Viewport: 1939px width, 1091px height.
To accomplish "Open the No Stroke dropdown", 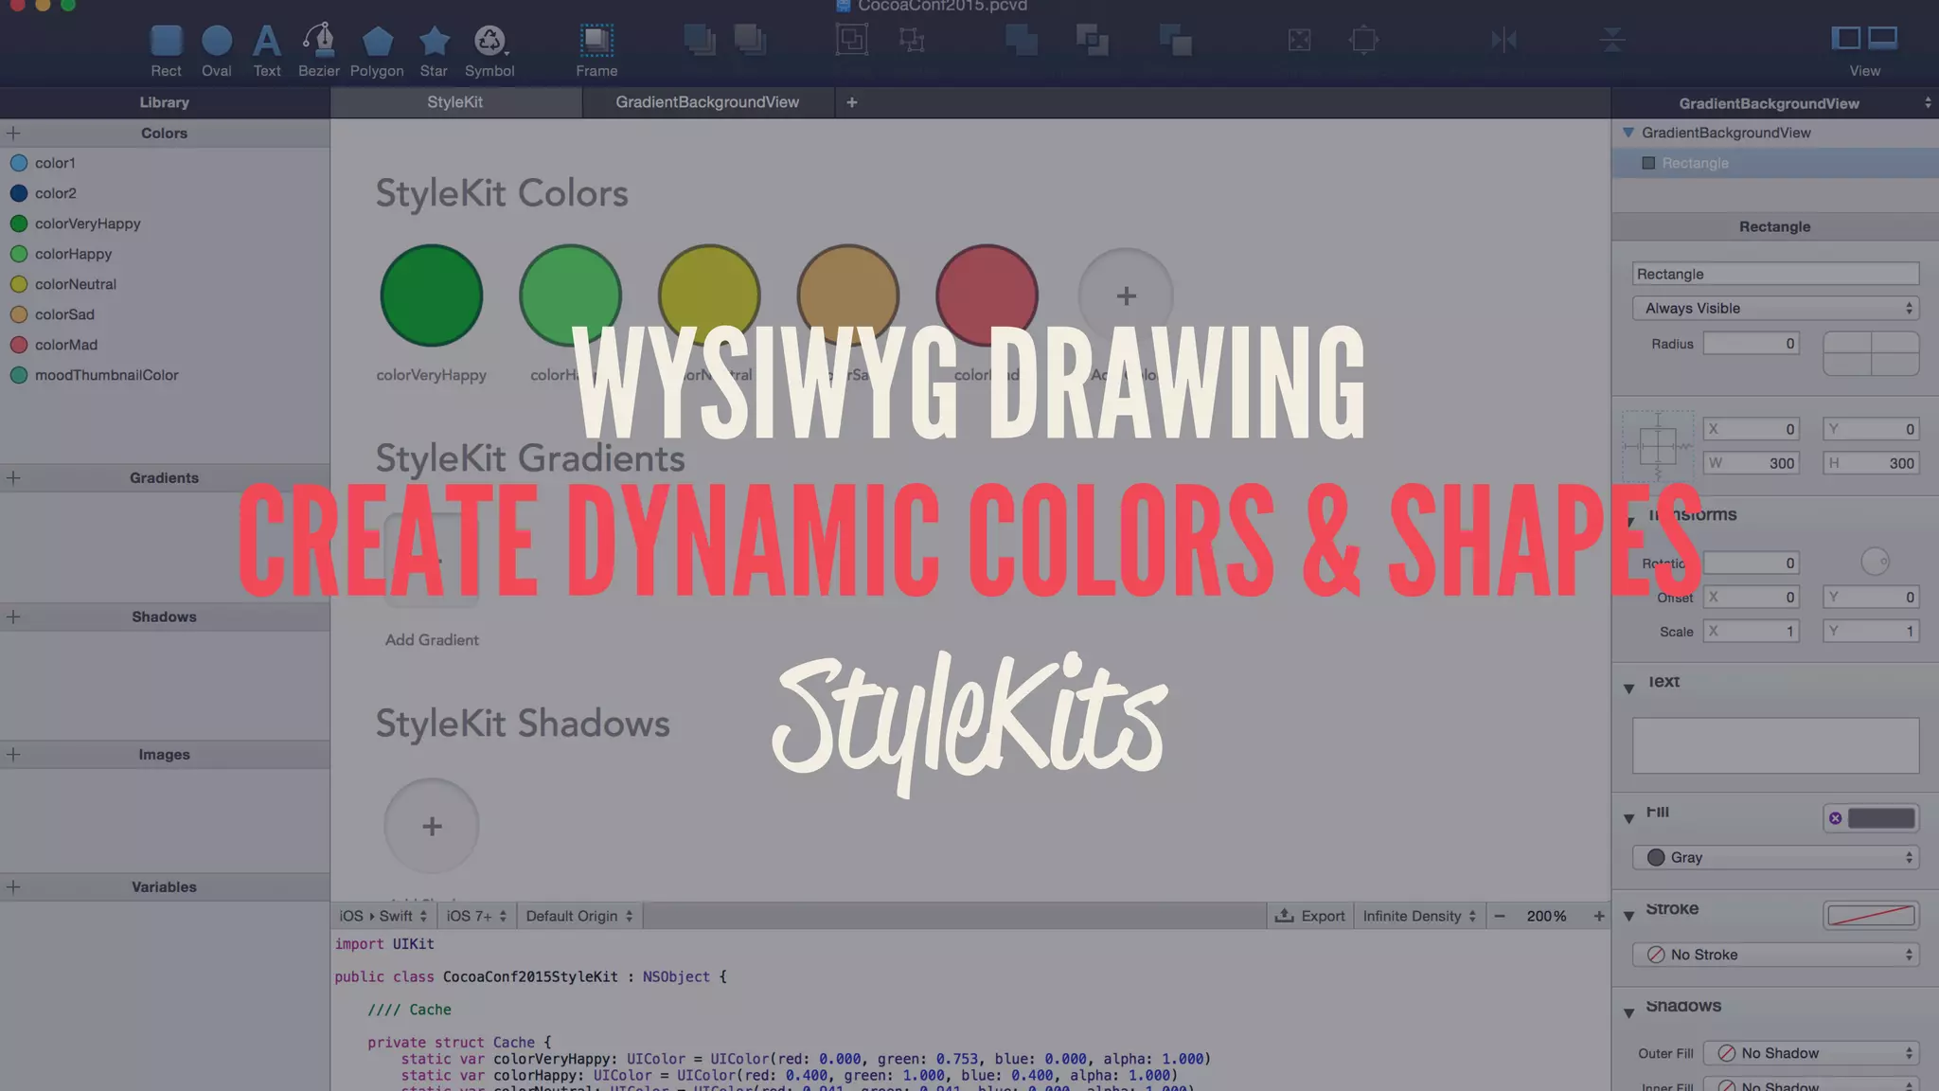I will (x=1775, y=955).
